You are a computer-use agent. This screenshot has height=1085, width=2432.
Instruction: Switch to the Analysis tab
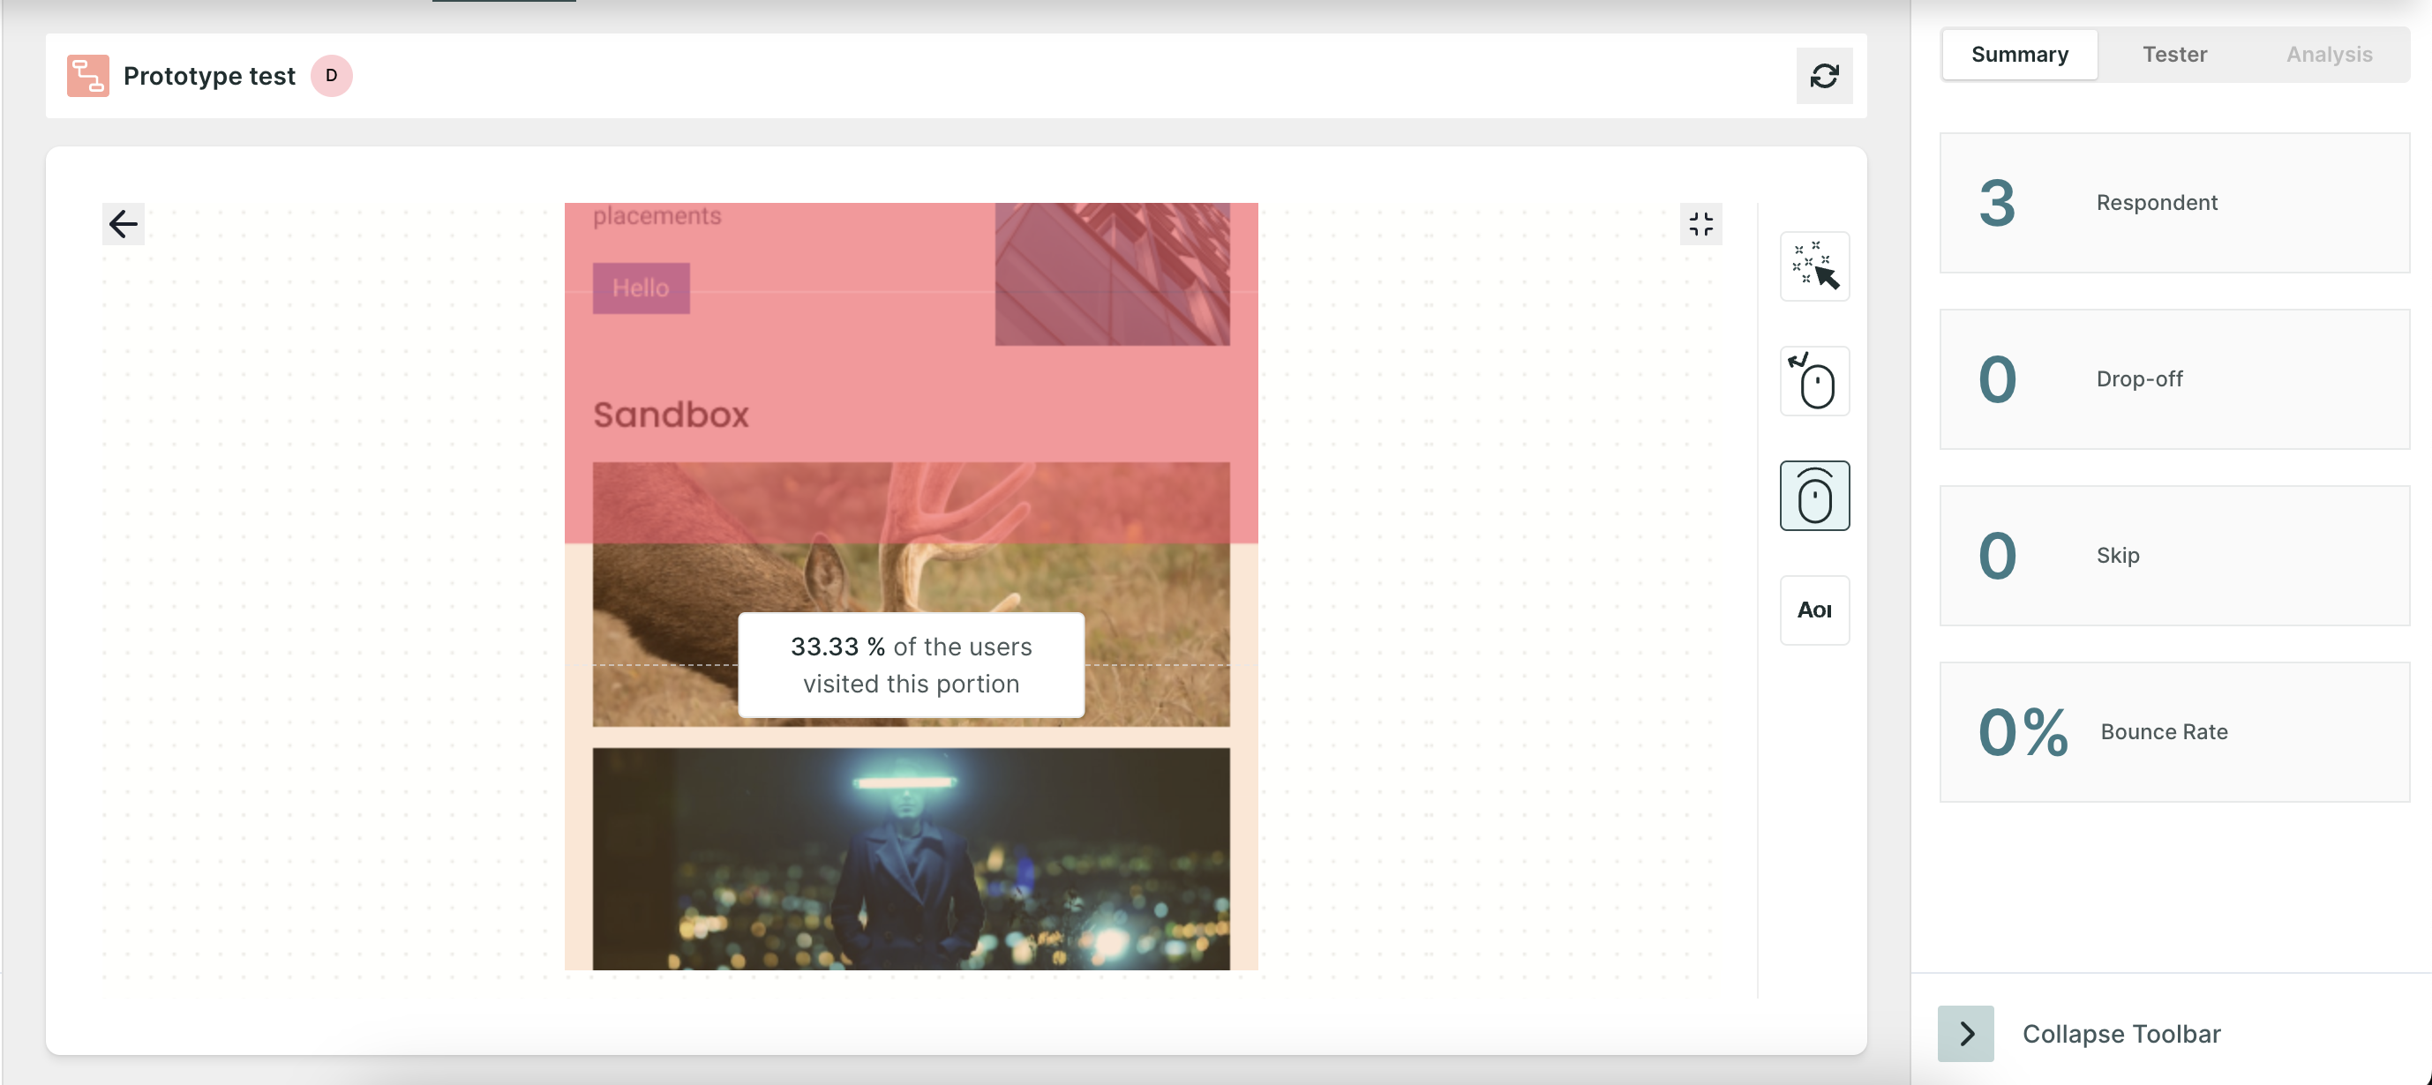2329,55
